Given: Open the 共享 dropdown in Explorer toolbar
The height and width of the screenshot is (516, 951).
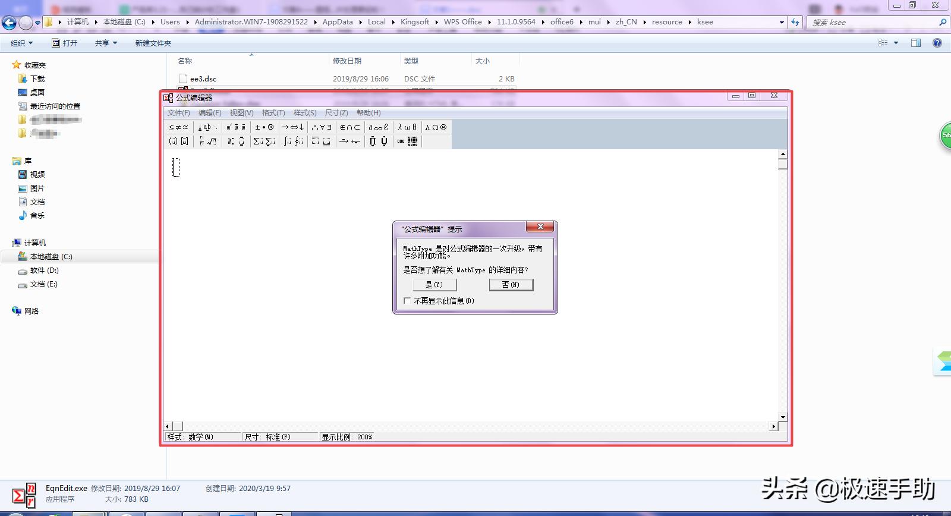Looking at the screenshot, I should tap(106, 43).
